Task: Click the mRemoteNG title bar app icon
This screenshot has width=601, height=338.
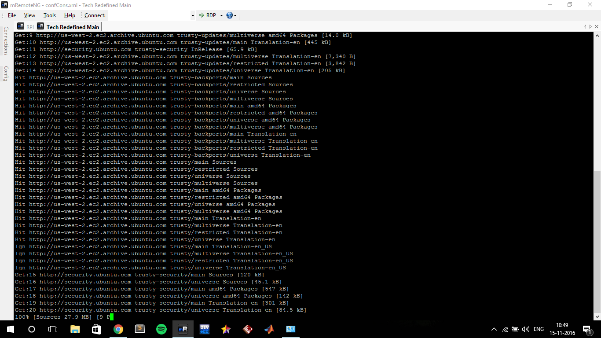Action: 5,5
